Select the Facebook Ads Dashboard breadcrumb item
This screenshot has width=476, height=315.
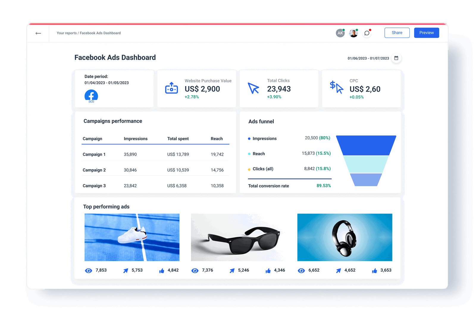(100, 33)
